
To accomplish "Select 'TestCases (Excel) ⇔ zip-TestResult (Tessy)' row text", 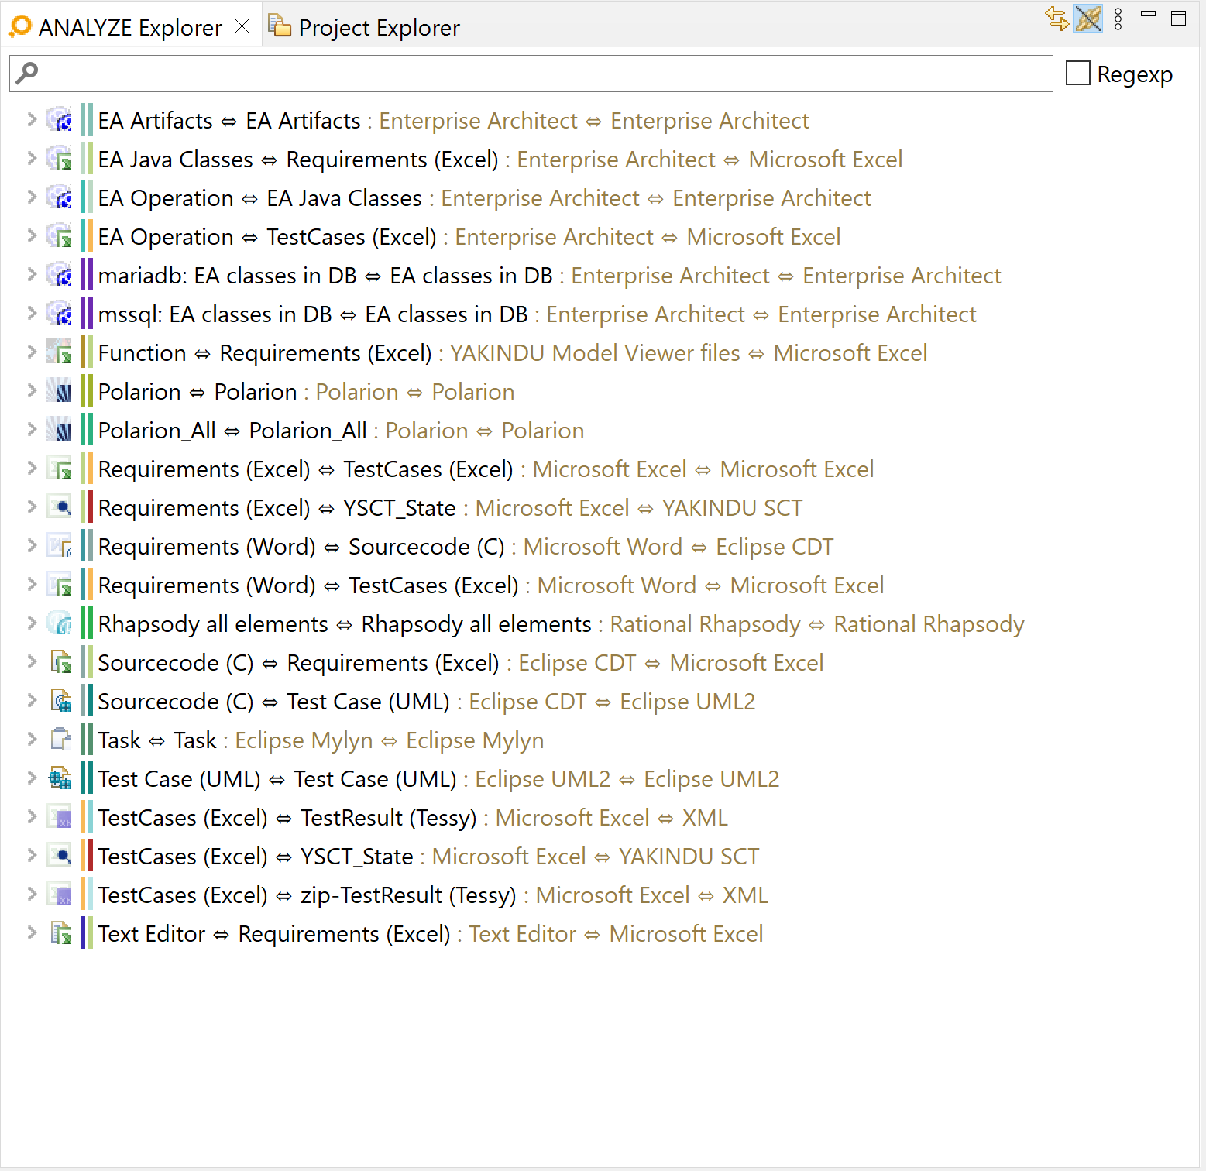I will (308, 895).
